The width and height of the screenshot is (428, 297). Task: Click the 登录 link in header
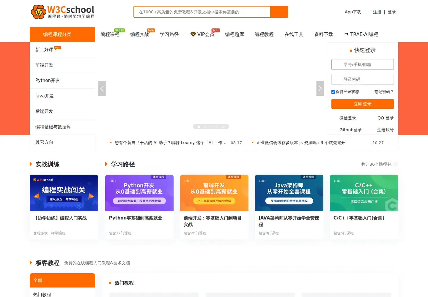tap(392, 12)
